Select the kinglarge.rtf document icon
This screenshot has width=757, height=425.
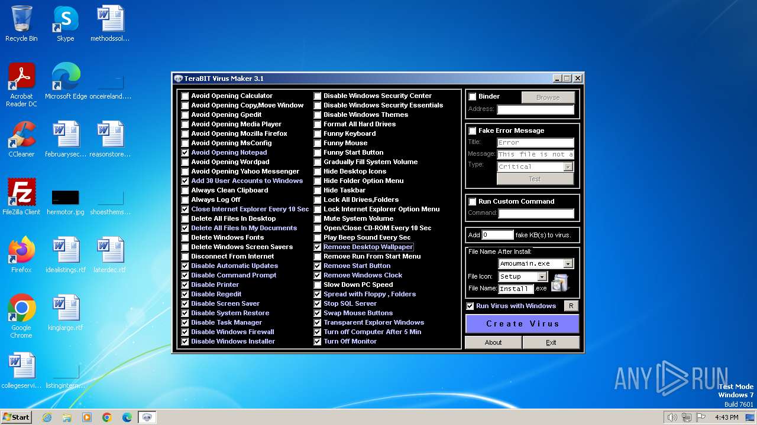coord(65,313)
